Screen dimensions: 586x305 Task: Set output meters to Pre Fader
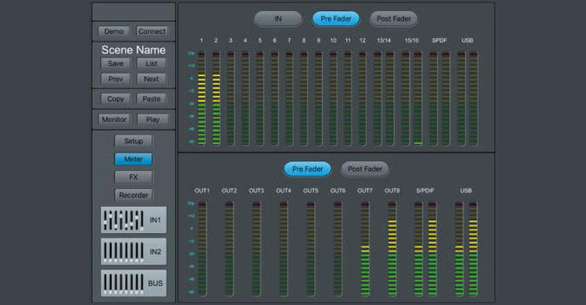pyautogui.click(x=307, y=169)
